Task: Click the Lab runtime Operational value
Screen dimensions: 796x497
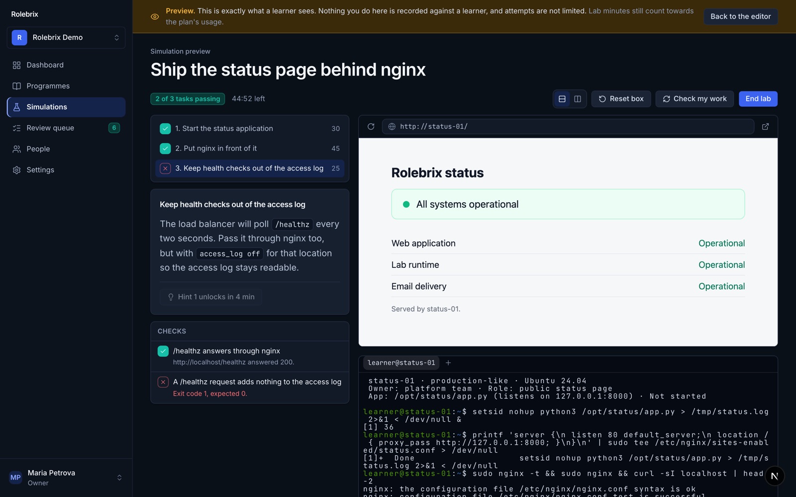Action: tap(721, 265)
